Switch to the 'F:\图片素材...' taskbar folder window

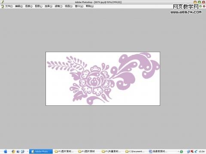(64, 151)
